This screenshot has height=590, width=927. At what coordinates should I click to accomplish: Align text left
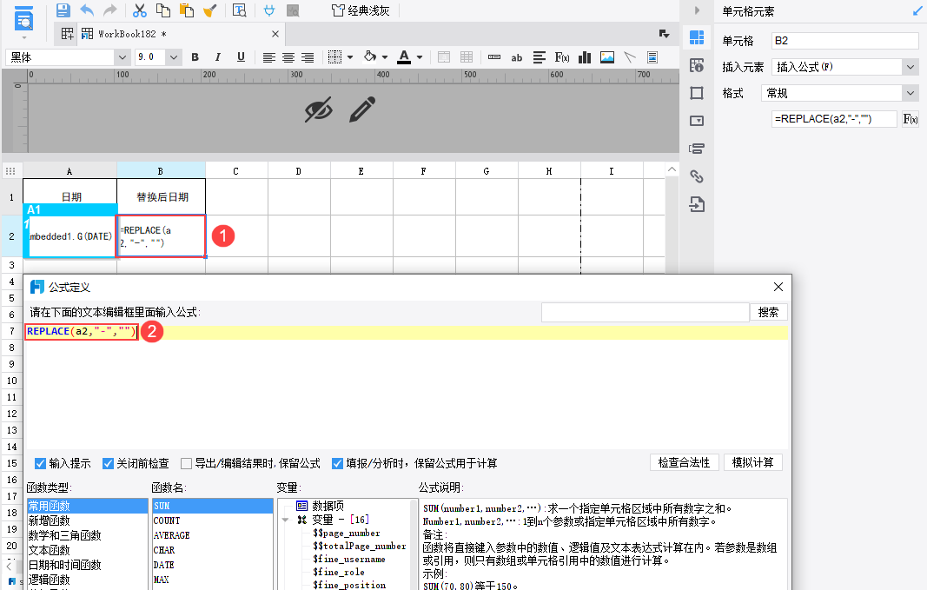click(x=269, y=57)
